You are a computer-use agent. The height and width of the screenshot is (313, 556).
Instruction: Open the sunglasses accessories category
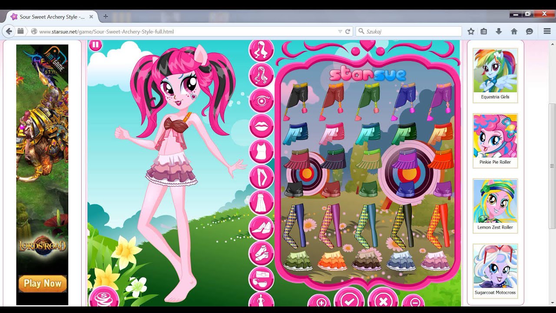click(x=261, y=279)
